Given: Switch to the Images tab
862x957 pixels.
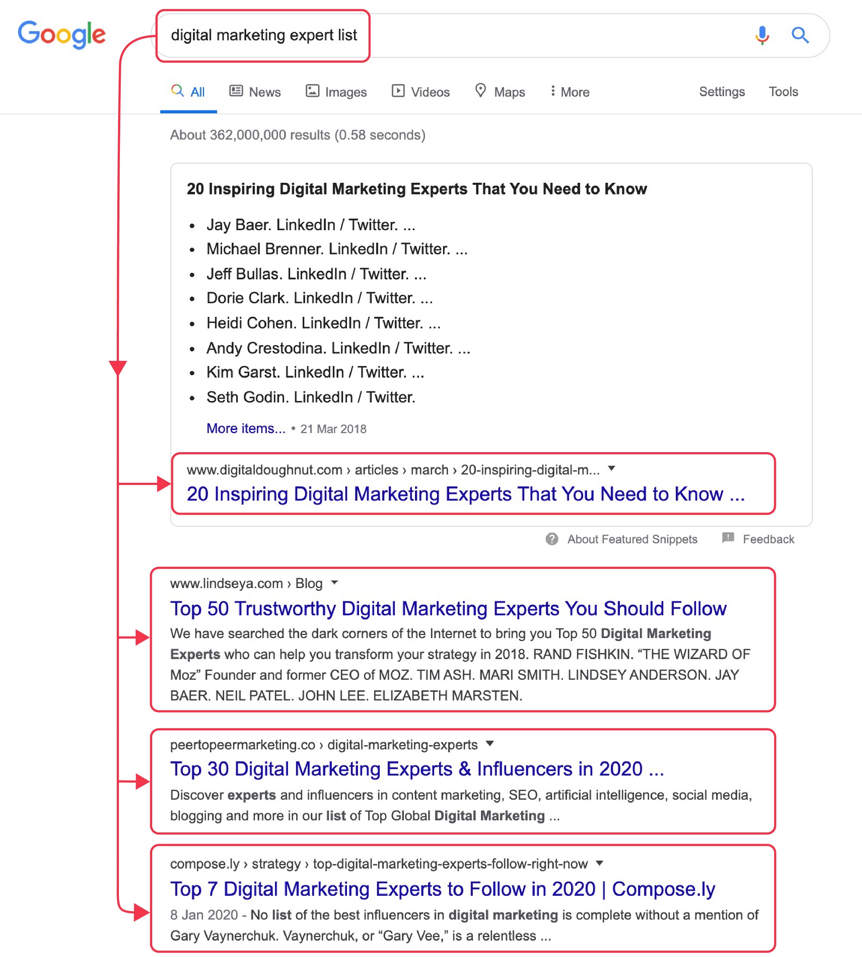Looking at the screenshot, I should (x=336, y=91).
